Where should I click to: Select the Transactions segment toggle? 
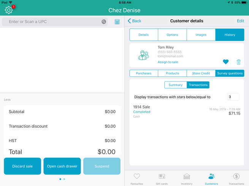(x=198, y=85)
